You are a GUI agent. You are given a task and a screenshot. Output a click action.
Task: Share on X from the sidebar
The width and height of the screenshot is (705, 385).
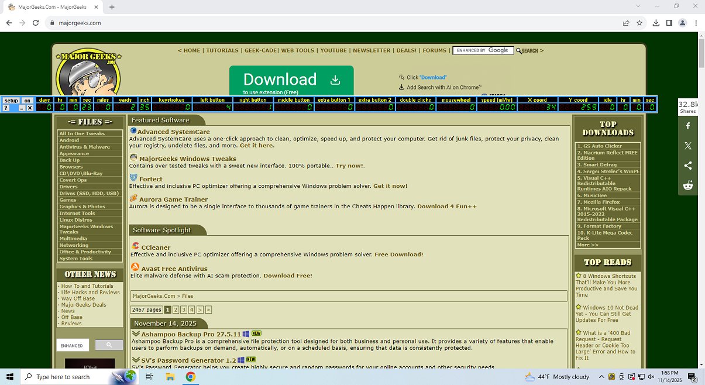point(688,146)
